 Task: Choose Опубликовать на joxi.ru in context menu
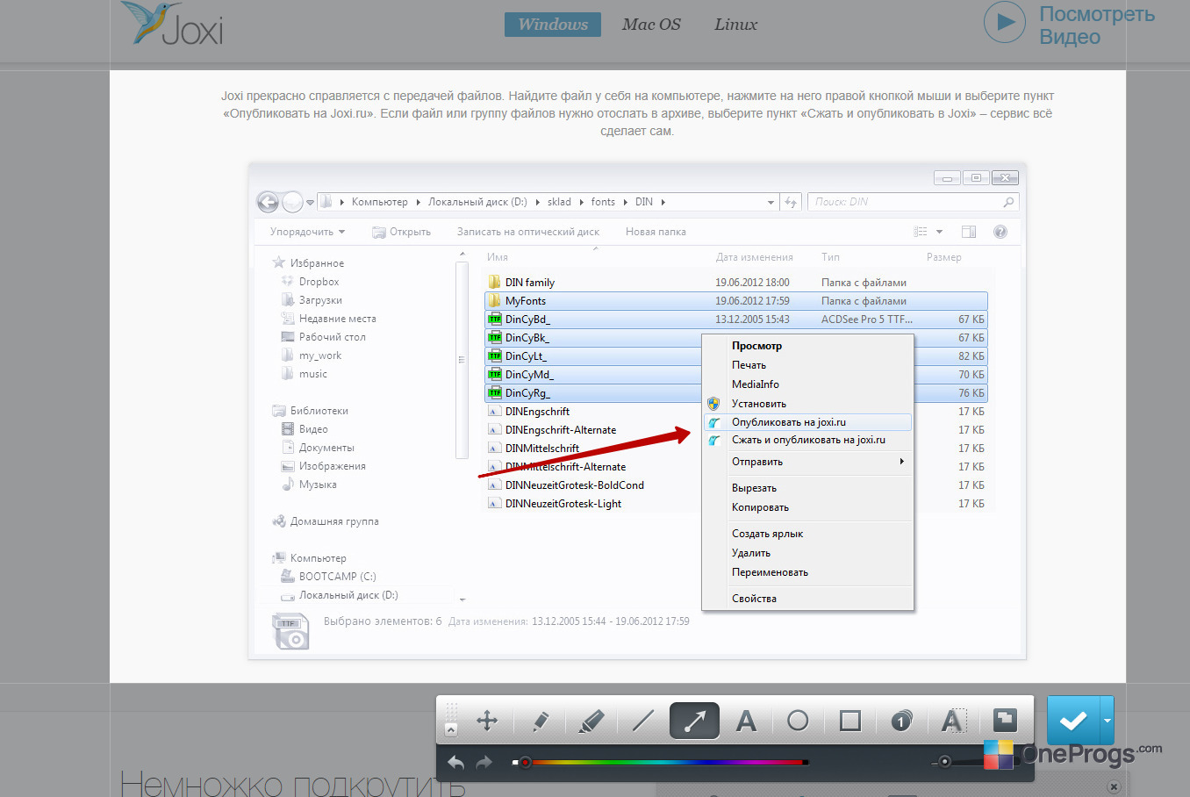point(807,422)
